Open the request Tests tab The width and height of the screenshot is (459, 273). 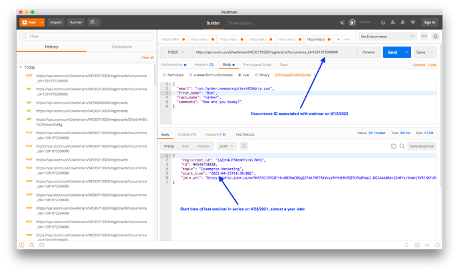(x=283, y=64)
